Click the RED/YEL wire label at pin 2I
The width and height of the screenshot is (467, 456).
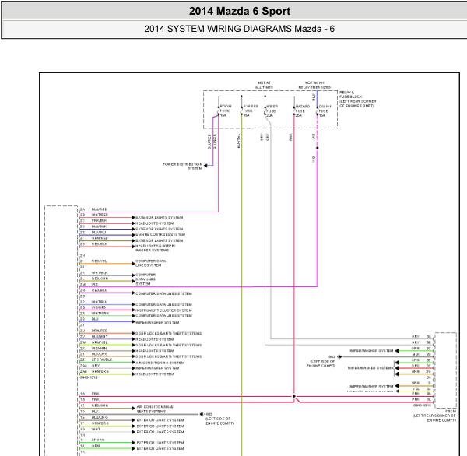99,261
